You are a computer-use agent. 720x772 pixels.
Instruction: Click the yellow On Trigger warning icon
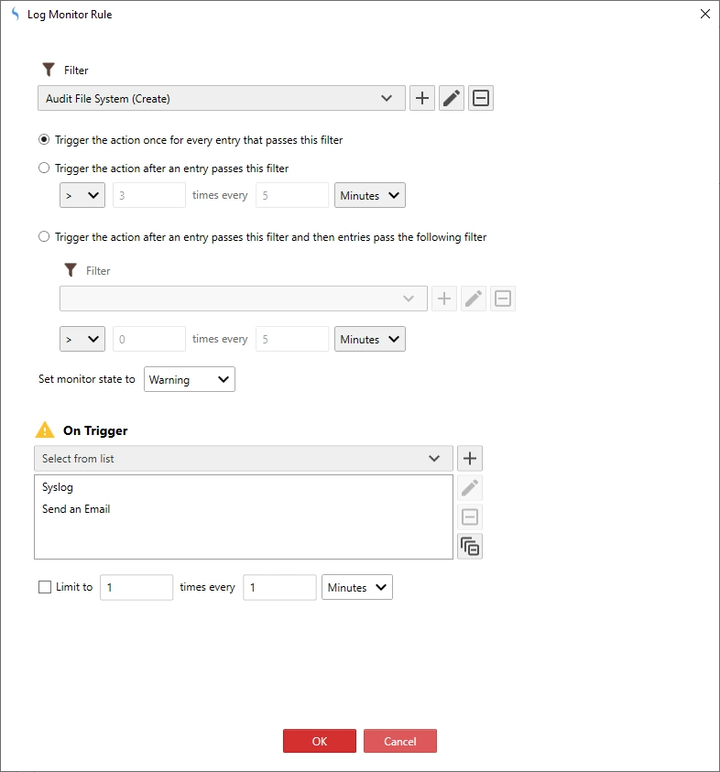[x=45, y=430]
